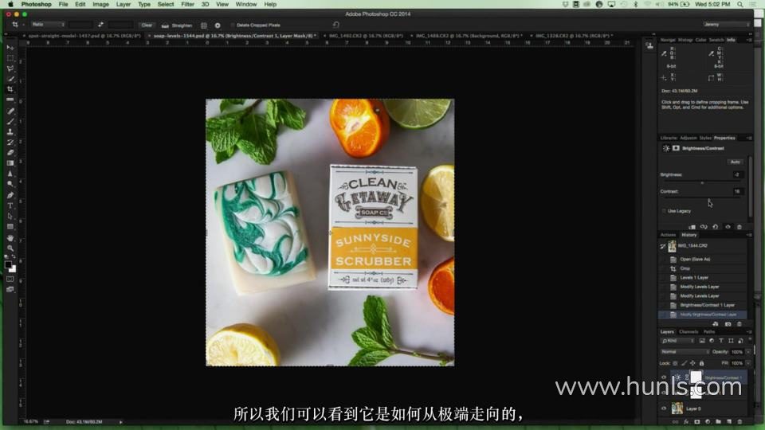This screenshot has width=765, height=430.
Task: Open the Image menu
Action: click(100, 5)
